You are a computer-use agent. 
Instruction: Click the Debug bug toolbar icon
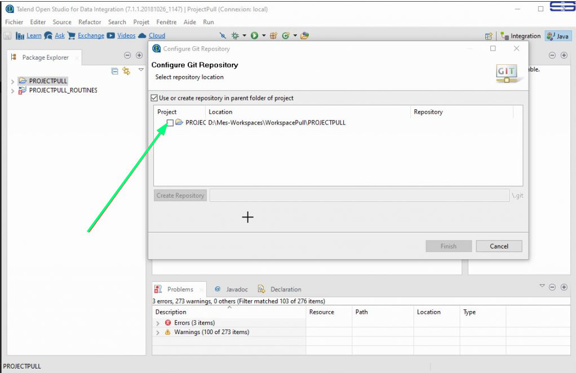coord(235,35)
